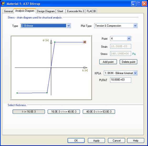Click the Apply button
This screenshot has width=148, height=146.
coord(96,140)
